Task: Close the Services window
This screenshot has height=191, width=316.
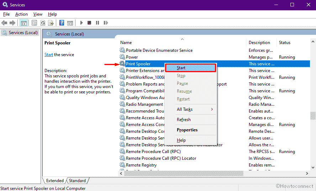Action: [308, 5]
